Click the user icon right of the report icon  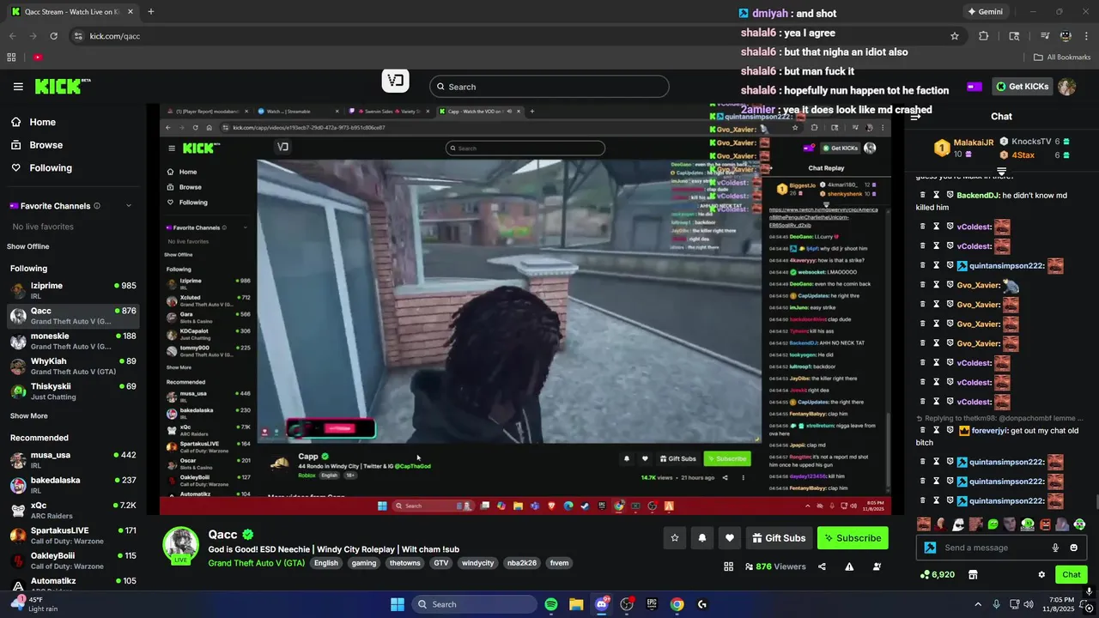click(877, 566)
